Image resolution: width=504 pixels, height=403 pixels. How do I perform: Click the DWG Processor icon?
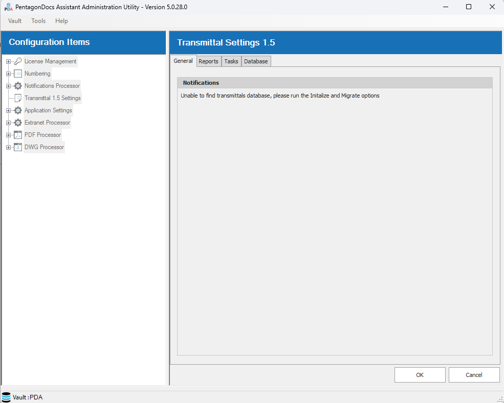[18, 147]
